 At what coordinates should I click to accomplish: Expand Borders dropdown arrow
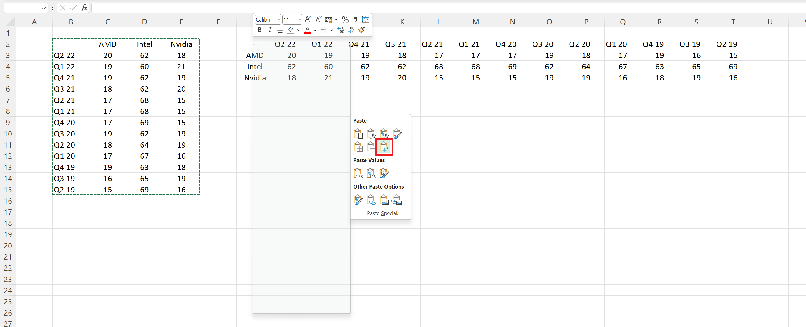(332, 30)
